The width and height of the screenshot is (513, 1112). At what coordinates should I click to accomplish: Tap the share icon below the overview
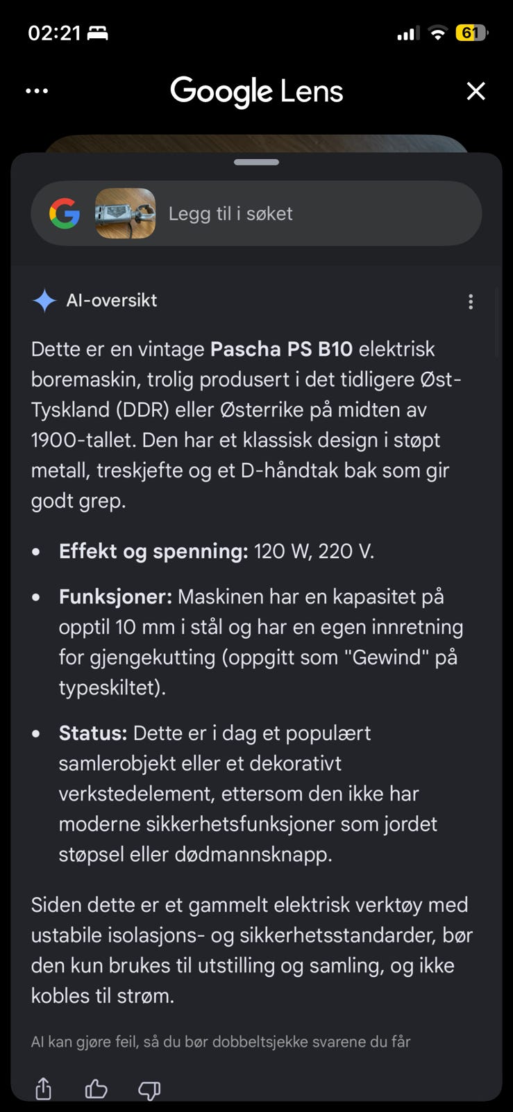tap(44, 1088)
